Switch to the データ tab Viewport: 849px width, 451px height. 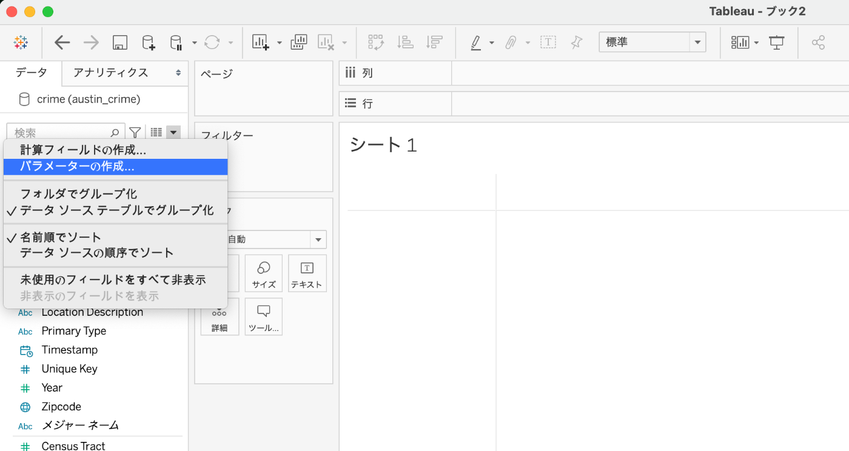click(31, 73)
